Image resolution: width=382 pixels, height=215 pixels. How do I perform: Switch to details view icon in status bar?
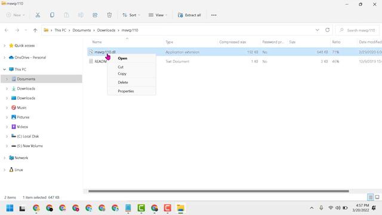click(x=370, y=197)
